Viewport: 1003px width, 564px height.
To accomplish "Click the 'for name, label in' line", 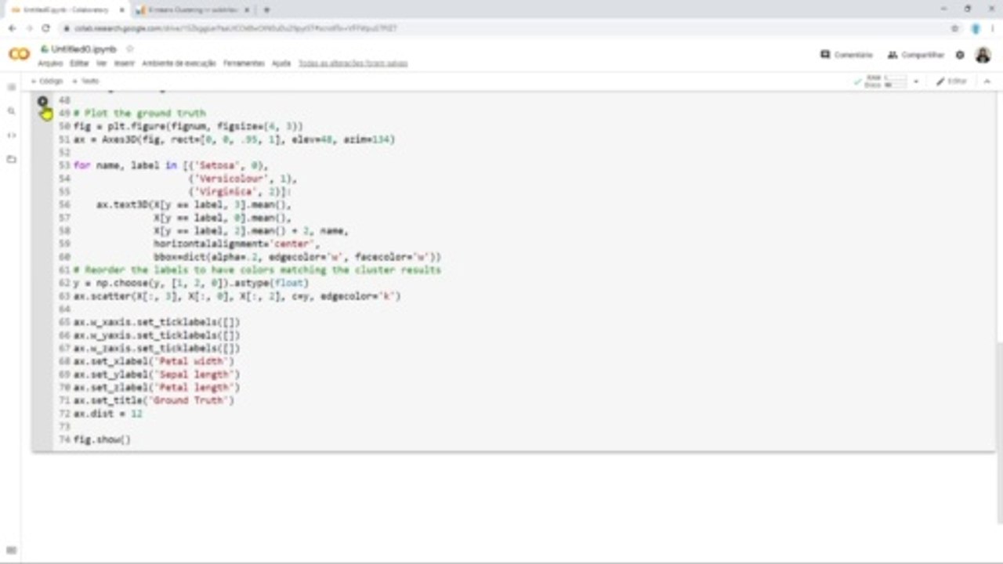I will tap(171, 165).
